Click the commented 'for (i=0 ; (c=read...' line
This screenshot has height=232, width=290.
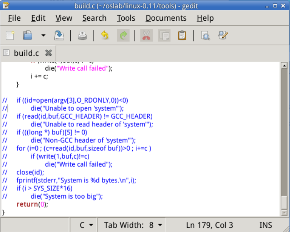(77, 148)
